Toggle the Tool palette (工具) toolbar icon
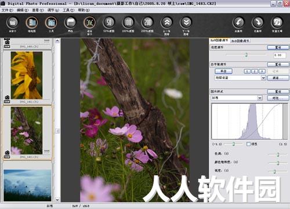290x209 pixels. coord(51,23)
